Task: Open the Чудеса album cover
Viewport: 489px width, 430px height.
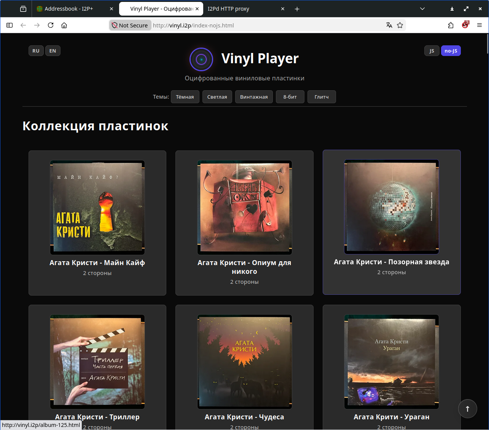Action: (245, 361)
